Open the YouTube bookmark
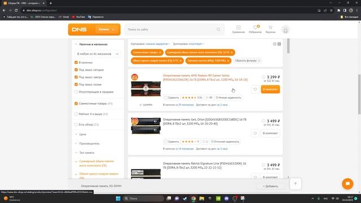Screen dimensions: 361x203 pyautogui.click(x=78, y=17)
